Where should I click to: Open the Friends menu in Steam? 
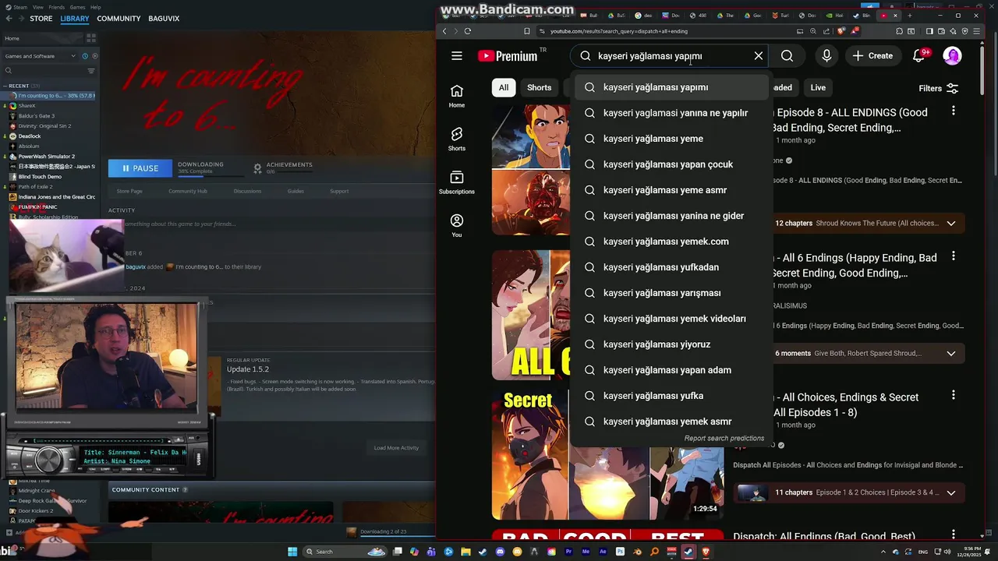point(57,7)
